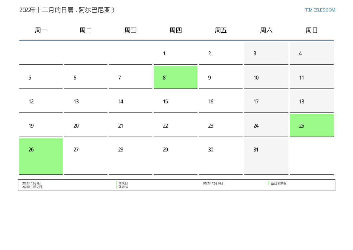Viewport: 353px width, 250px height.
Task: Click the highlighted December 26 cell
Action: 41,156
